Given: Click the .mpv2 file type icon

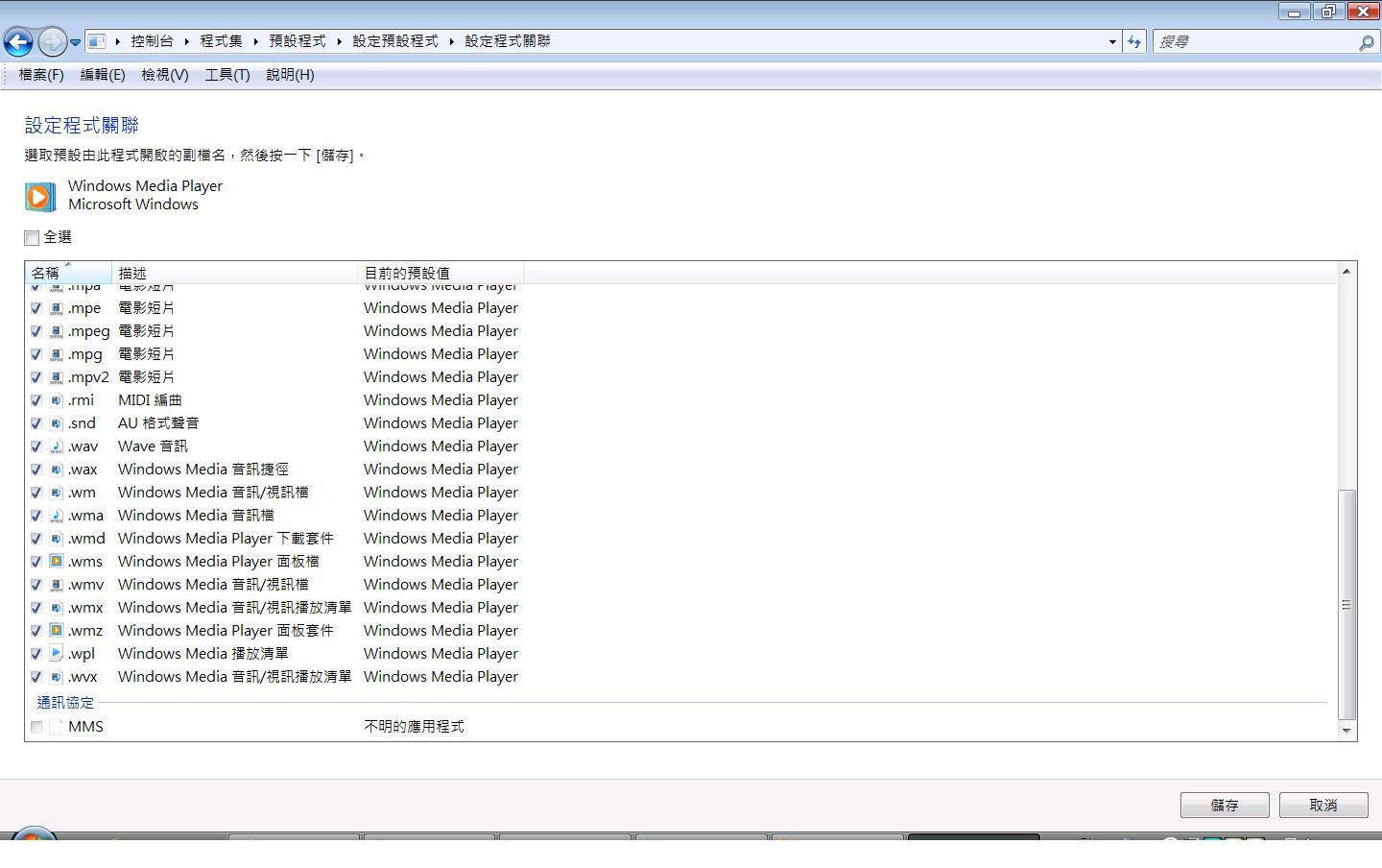Looking at the screenshot, I should tap(57, 377).
